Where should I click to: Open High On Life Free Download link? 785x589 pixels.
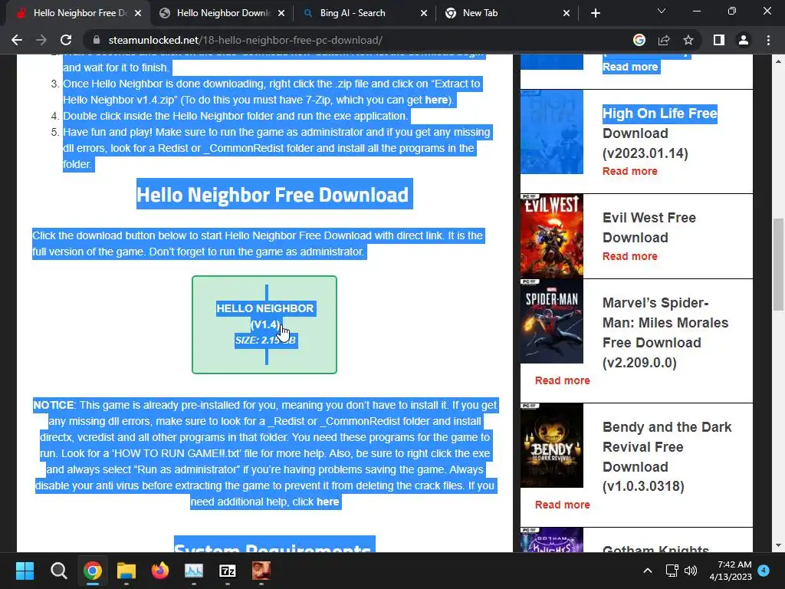tap(660, 133)
